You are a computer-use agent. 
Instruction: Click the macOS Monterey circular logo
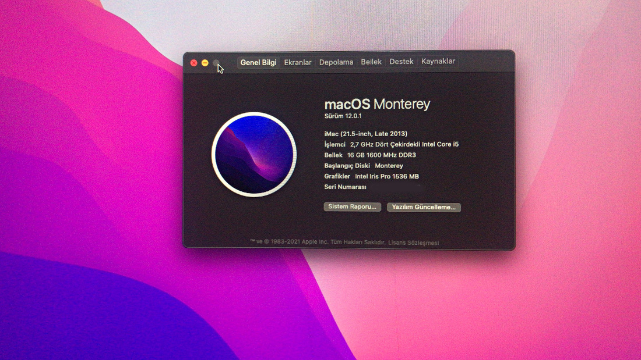(254, 154)
